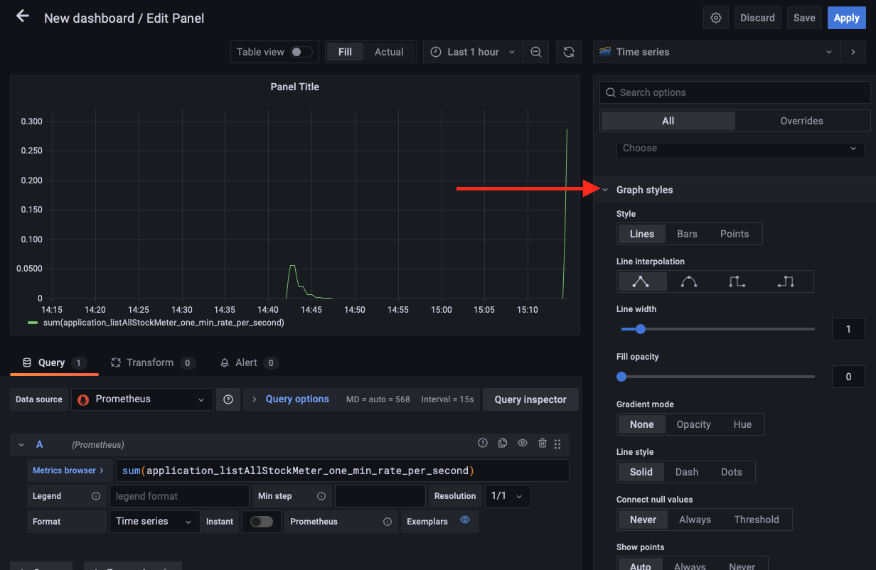Open Metrics browser
The image size is (876, 570).
[68, 470]
